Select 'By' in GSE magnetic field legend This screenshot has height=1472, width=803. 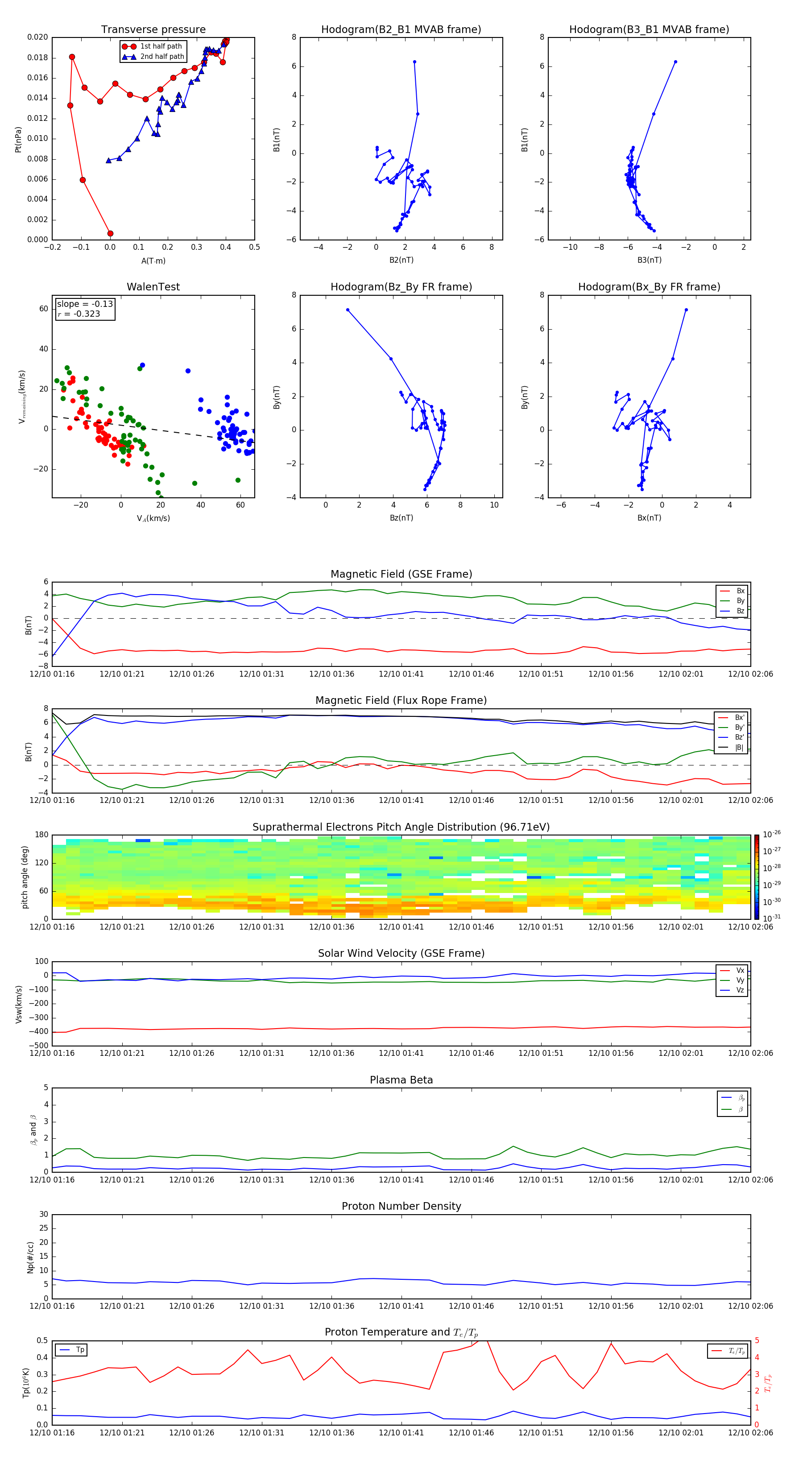[x=732, y=600]
